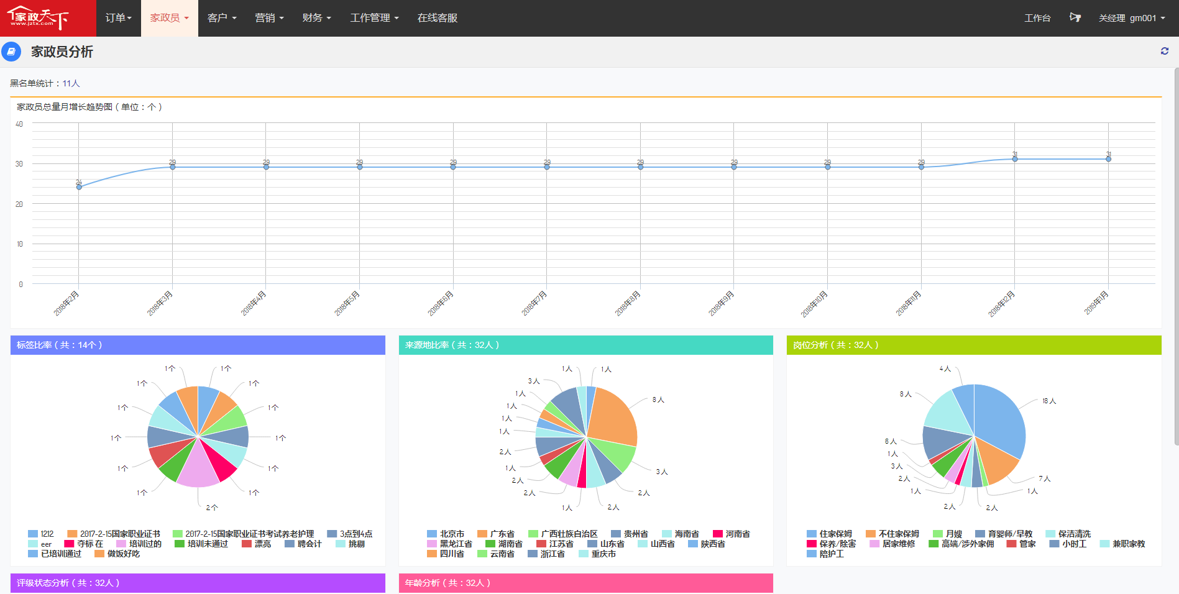Screen dimensions: 1179x594
Task: Toggle 广东省 legend entry
Action: [496, 534]
